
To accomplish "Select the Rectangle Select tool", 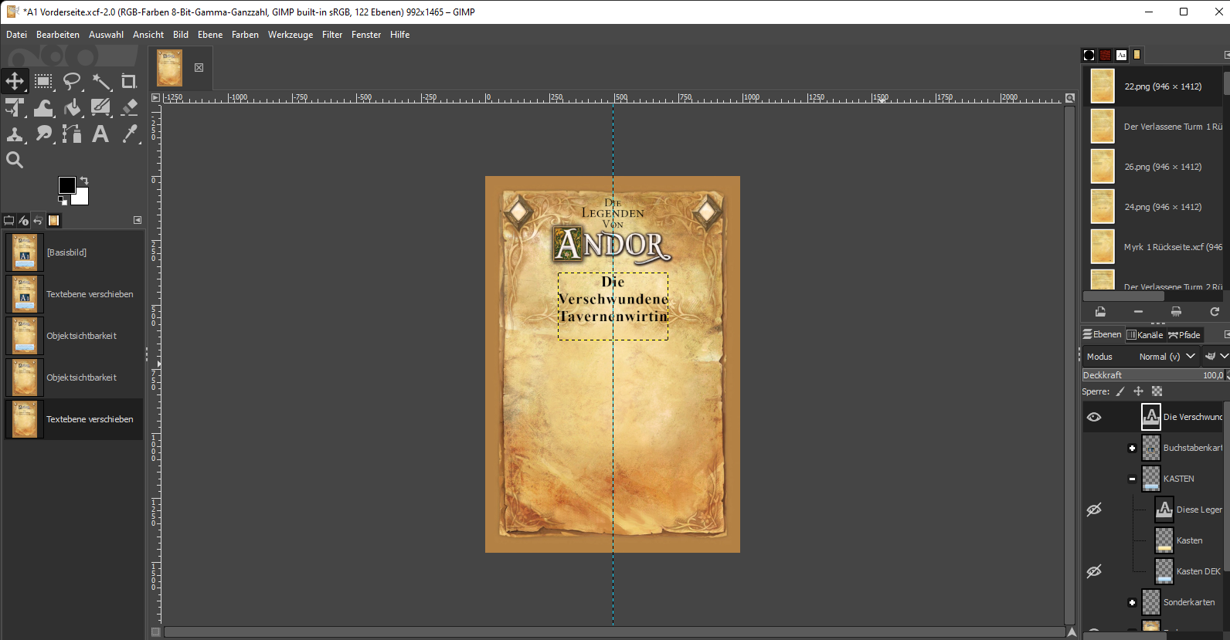I will 43,81.
